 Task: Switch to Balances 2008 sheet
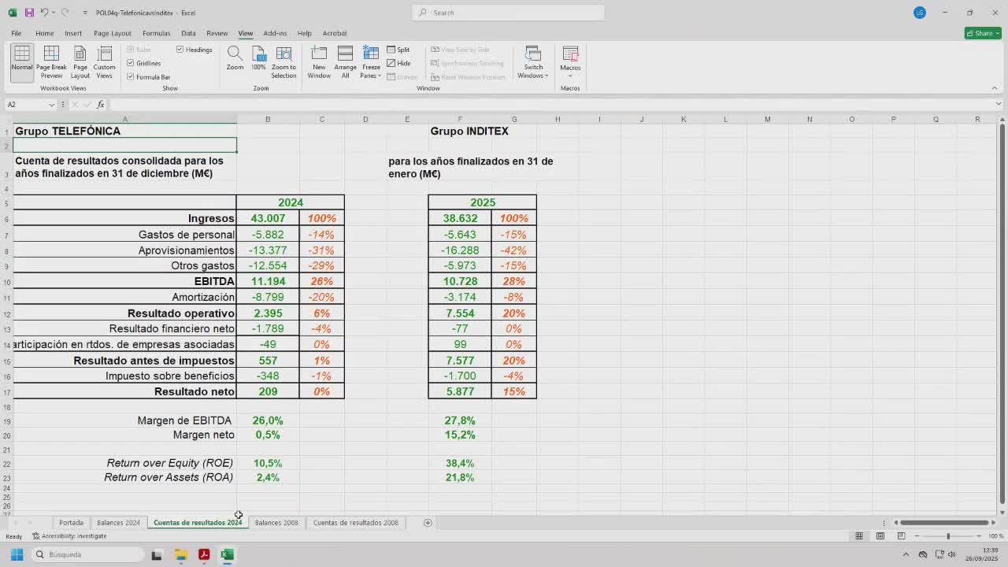pyautogui.click(x=276, y=522)
